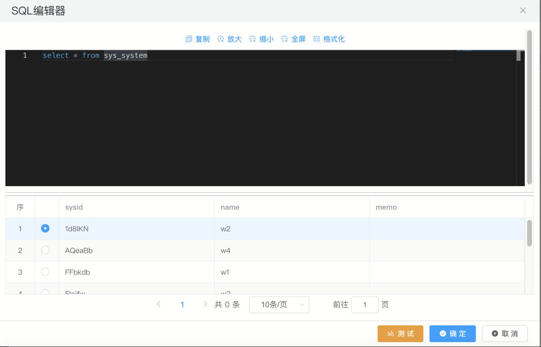
Task: Select radio button for row 1d8IKN
Action: click(45, 228)
